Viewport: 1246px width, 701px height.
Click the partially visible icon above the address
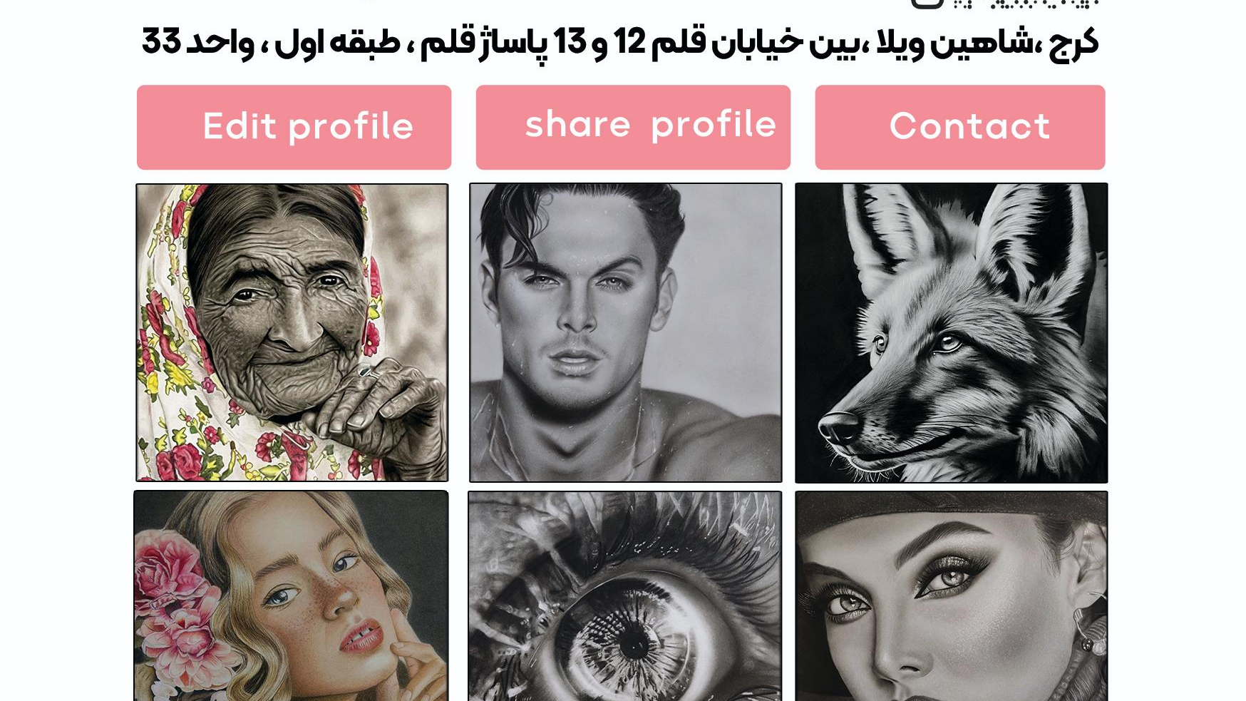click(x=927, y=4)
